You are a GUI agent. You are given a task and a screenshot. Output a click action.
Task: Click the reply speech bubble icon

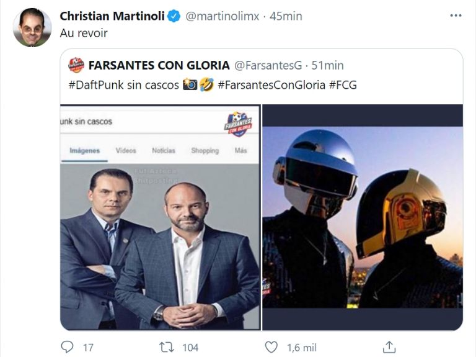(x=67, y=346)
